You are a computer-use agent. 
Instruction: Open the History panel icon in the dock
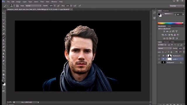[155, 13]
